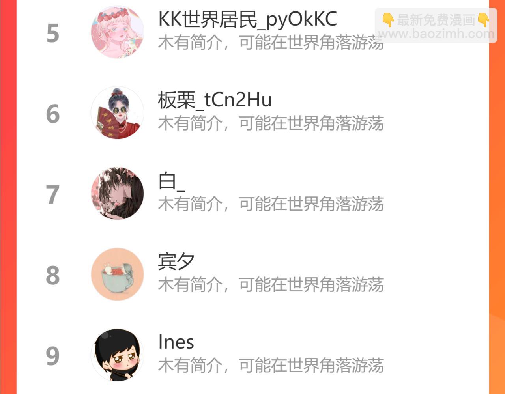This screenshot has width=505, height=394.
Task: Click the username 宾夕
Action: click(176, 261)
